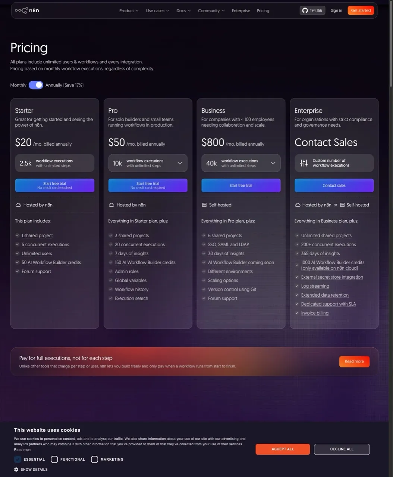
Task: Open the Community dropdown menu
Action: coord(211,11)
